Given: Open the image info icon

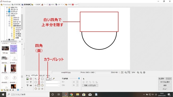Looking at the screenshot, I should [x=144, y=73].
